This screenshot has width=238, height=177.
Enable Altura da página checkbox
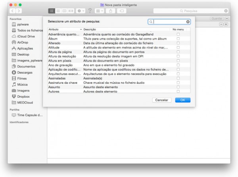coord(178,52)
